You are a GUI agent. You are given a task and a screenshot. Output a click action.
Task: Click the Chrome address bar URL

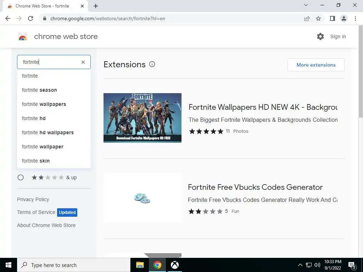[108, 18]
